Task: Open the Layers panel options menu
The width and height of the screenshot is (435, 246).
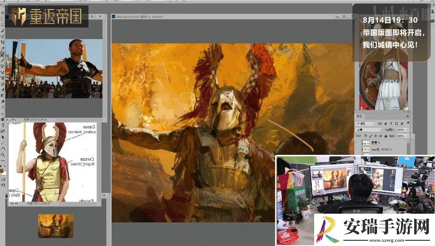Action: (407, 116)
